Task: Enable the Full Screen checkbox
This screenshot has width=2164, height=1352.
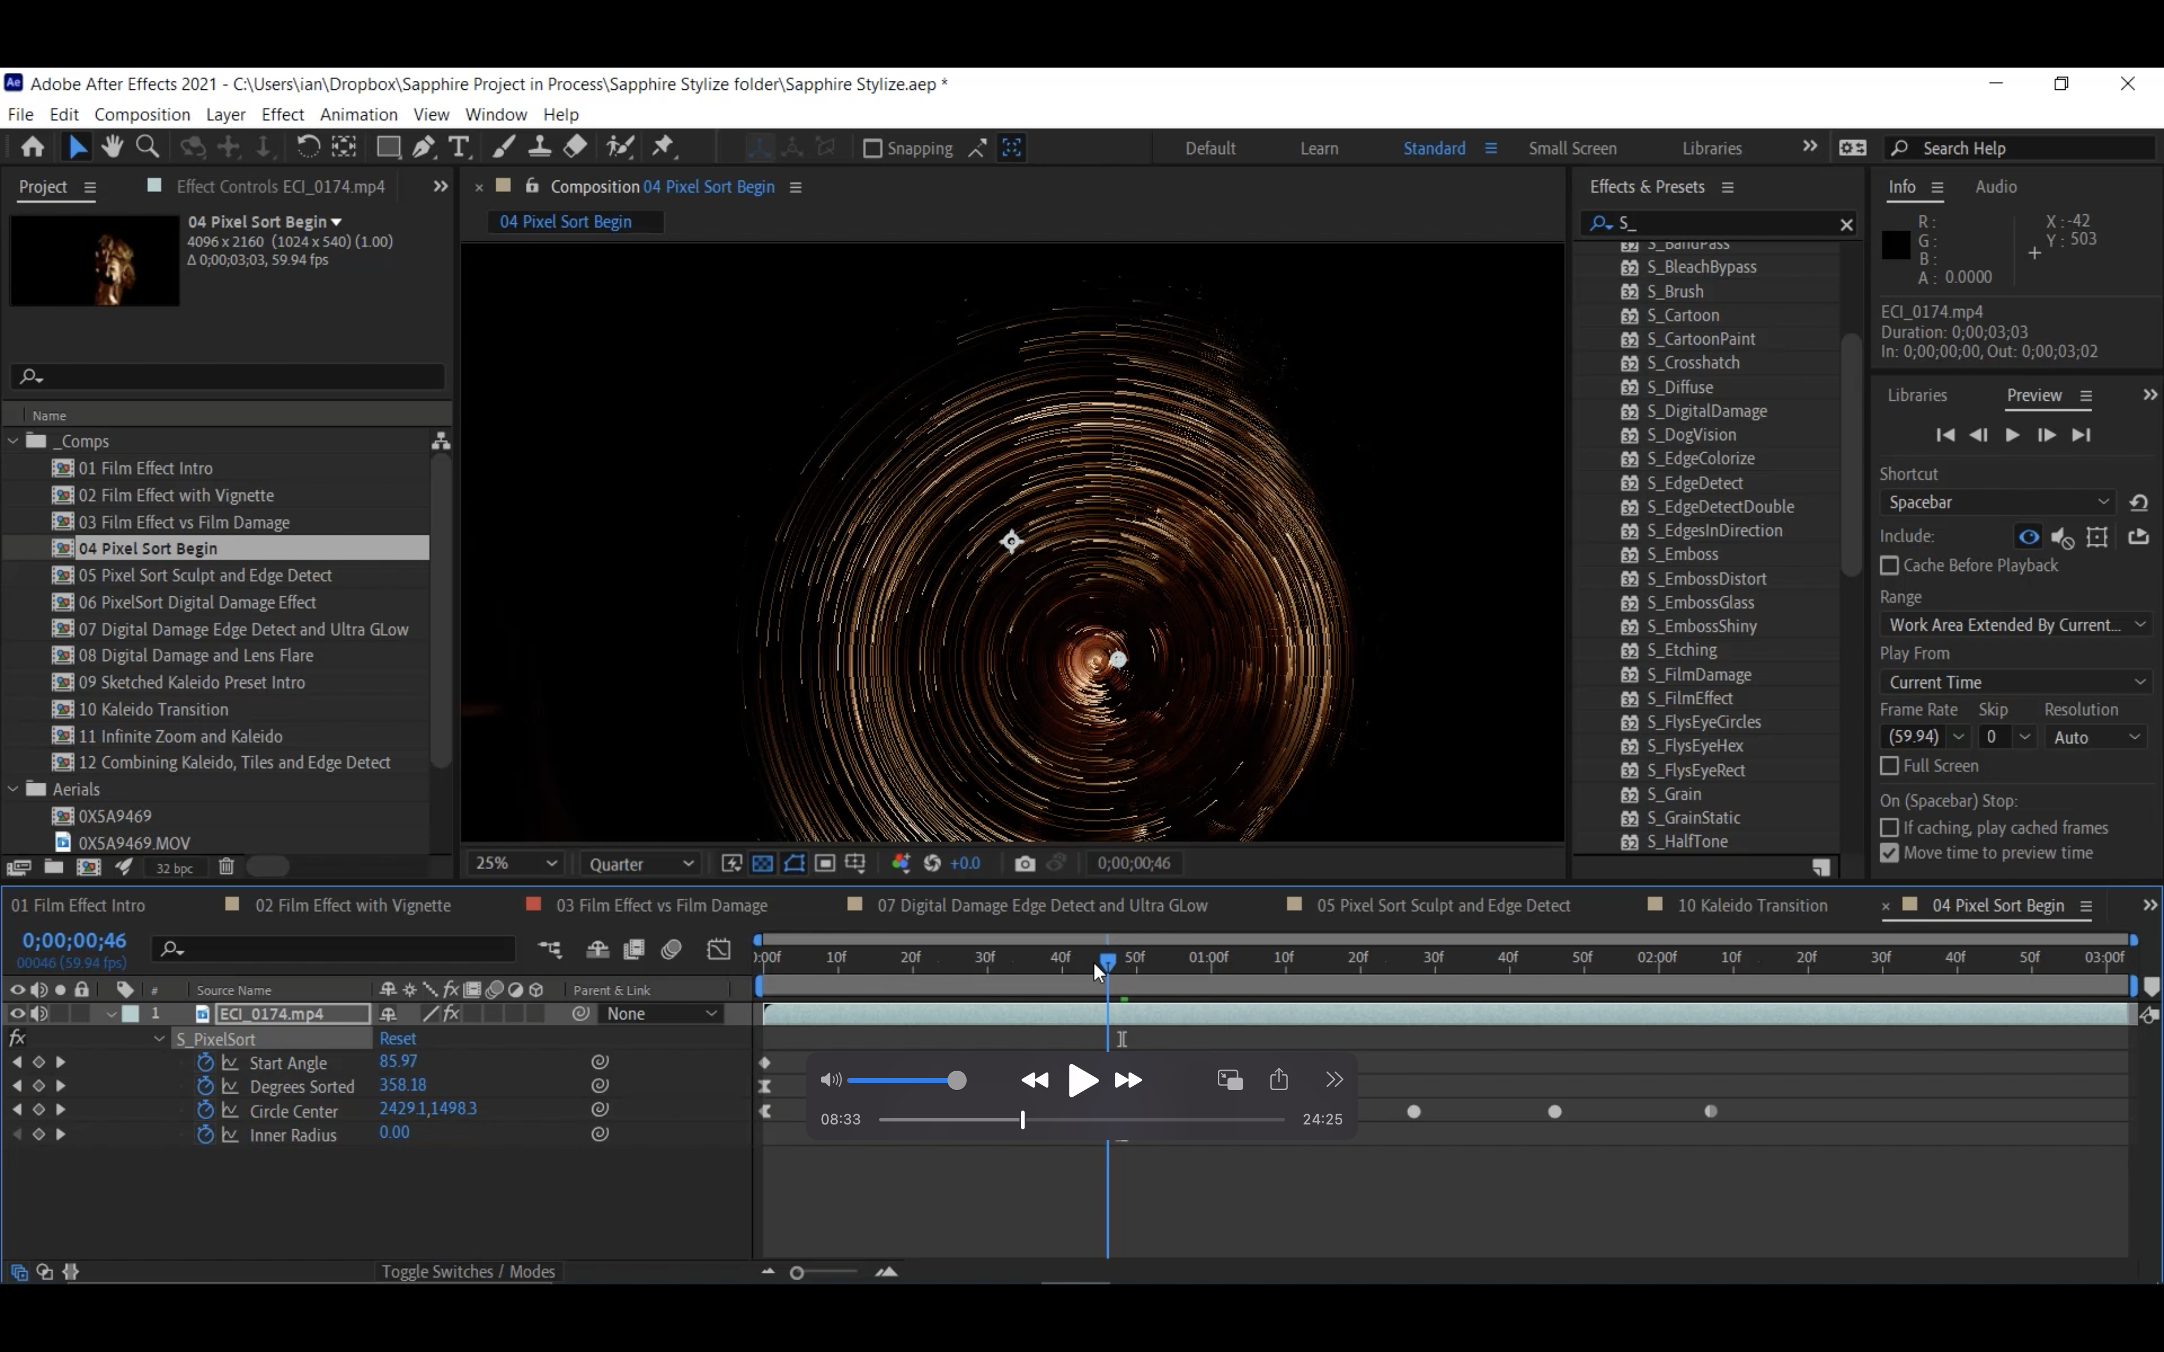Action: (x=1889, y=767)
